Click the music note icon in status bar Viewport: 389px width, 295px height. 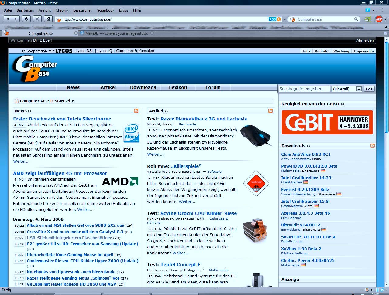click(x=367, y=290)
